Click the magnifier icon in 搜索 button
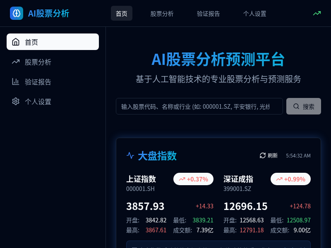Image resolution: width=331 pixels, height=248 pixels. tap(296, 106)
